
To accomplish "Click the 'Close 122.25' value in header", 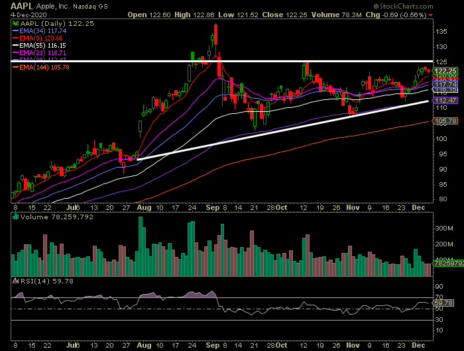I will point(284,15).
